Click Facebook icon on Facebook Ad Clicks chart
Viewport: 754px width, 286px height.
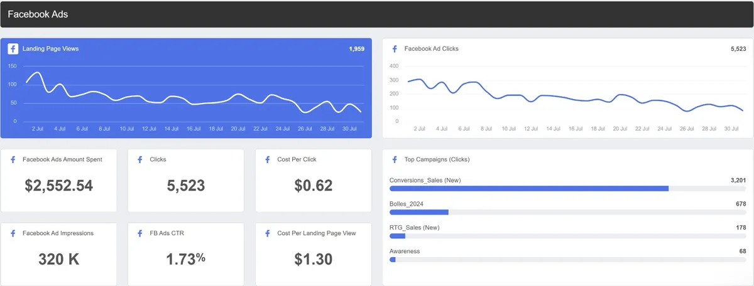(x=395, y=48)
